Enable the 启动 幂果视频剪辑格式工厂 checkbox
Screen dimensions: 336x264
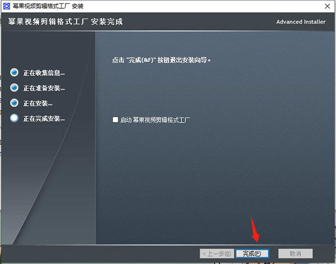coord(115,120)
